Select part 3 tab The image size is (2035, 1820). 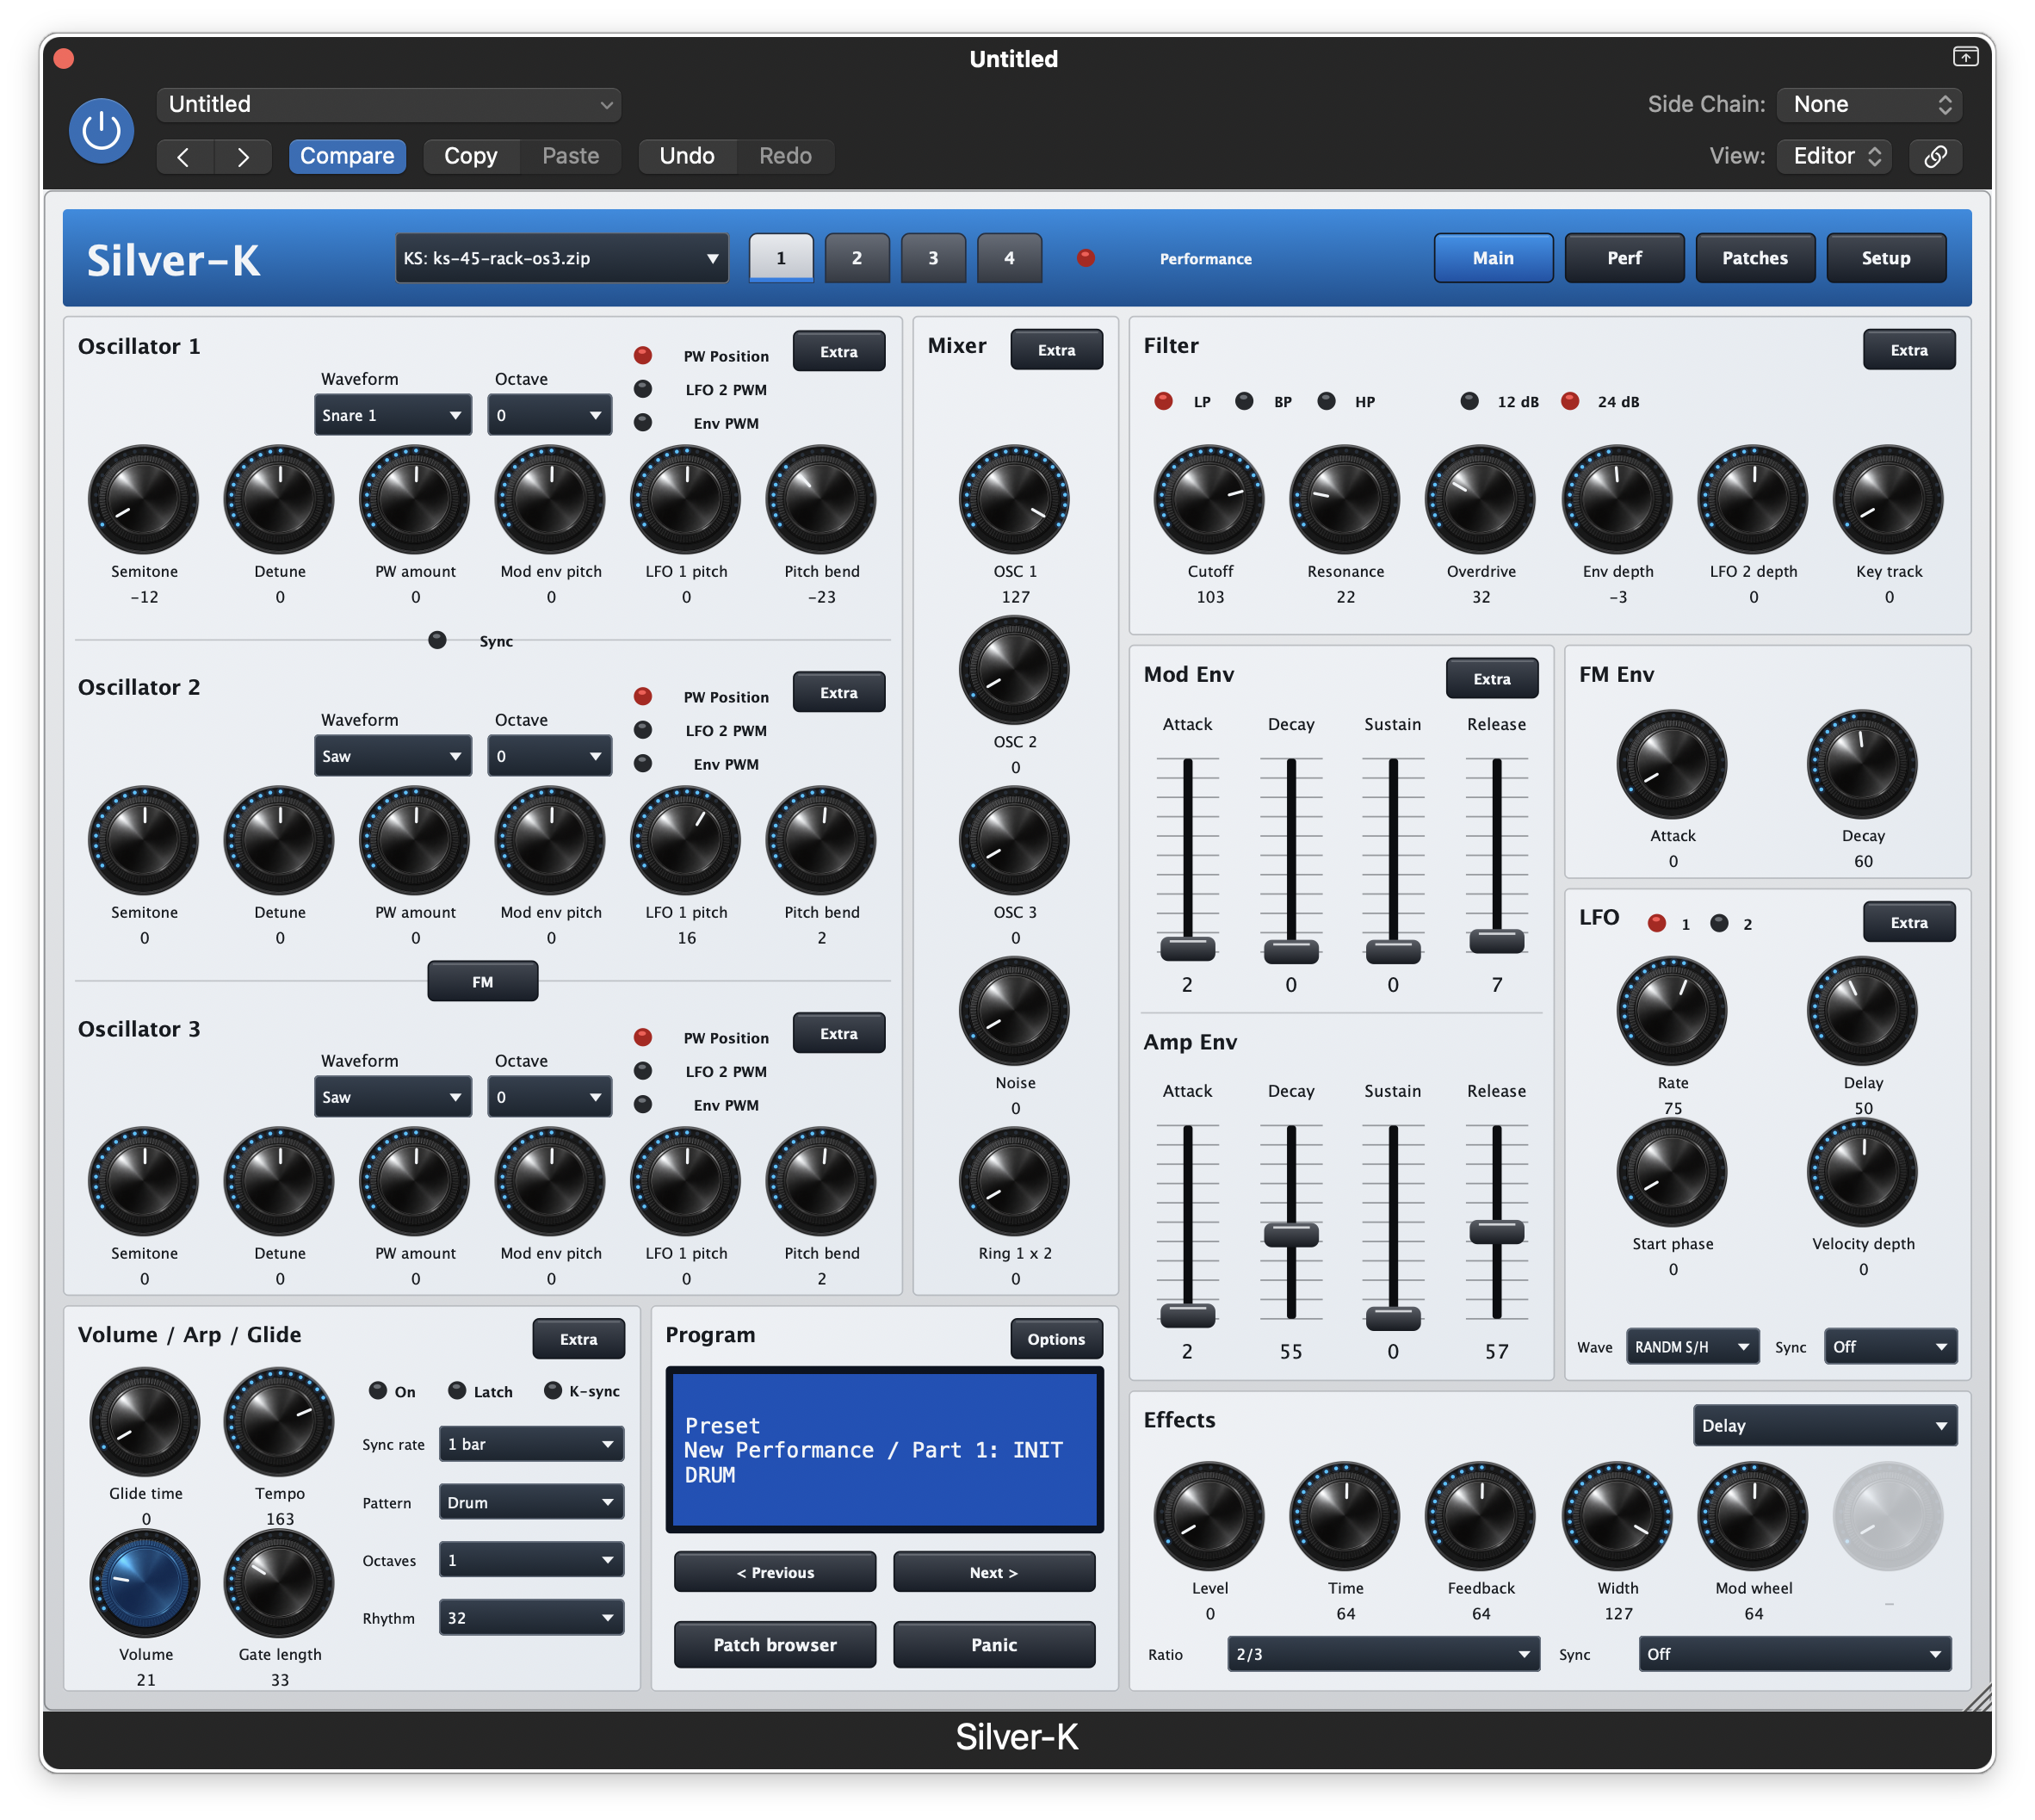pos(933,258)
